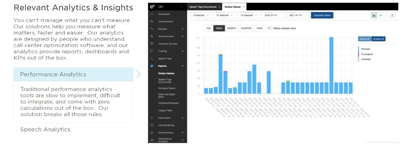This screenshot has width=403, height=149.
Task: Click the Performance Analytics bar chart icon
Action: (152, 140)
